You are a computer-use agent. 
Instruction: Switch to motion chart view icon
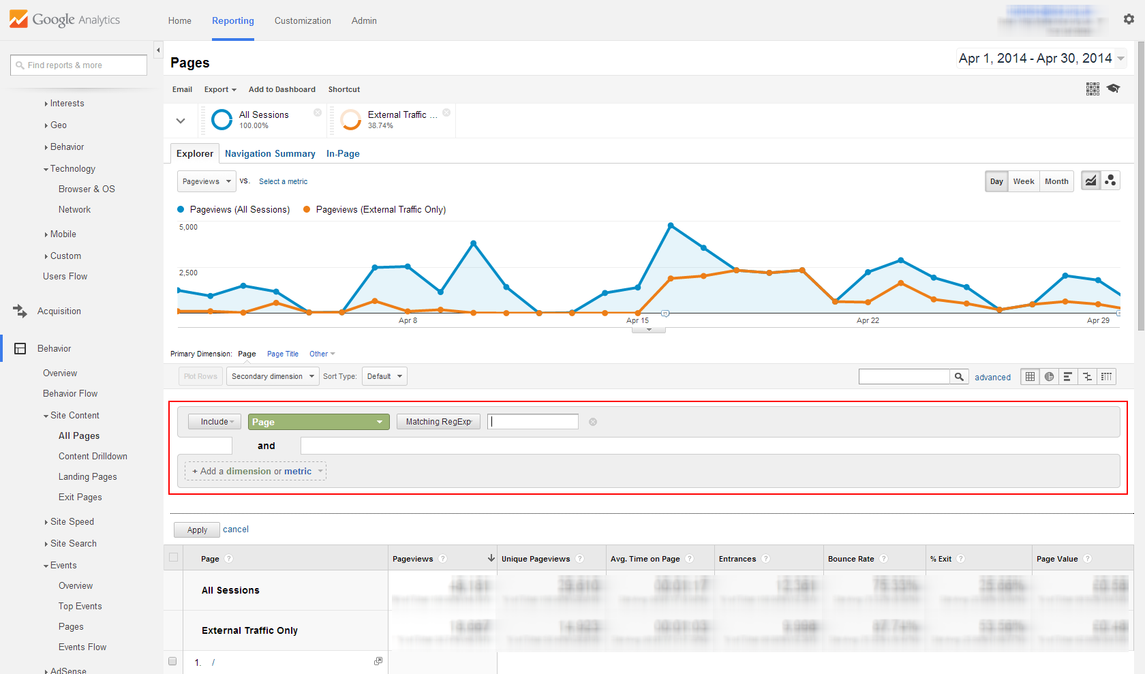[x=1110, y=181]
